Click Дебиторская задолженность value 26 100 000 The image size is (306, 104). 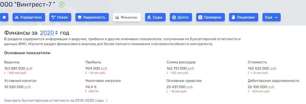coord(257,87)
